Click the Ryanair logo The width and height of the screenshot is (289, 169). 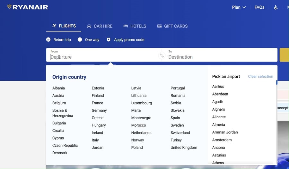coord(28,7)
